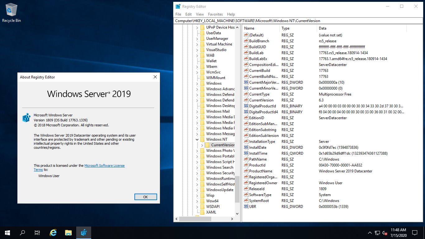Select Registry Editor taskbar icon
The width and height of the screenshot is (425, 239).
click(x=83, y=232)
